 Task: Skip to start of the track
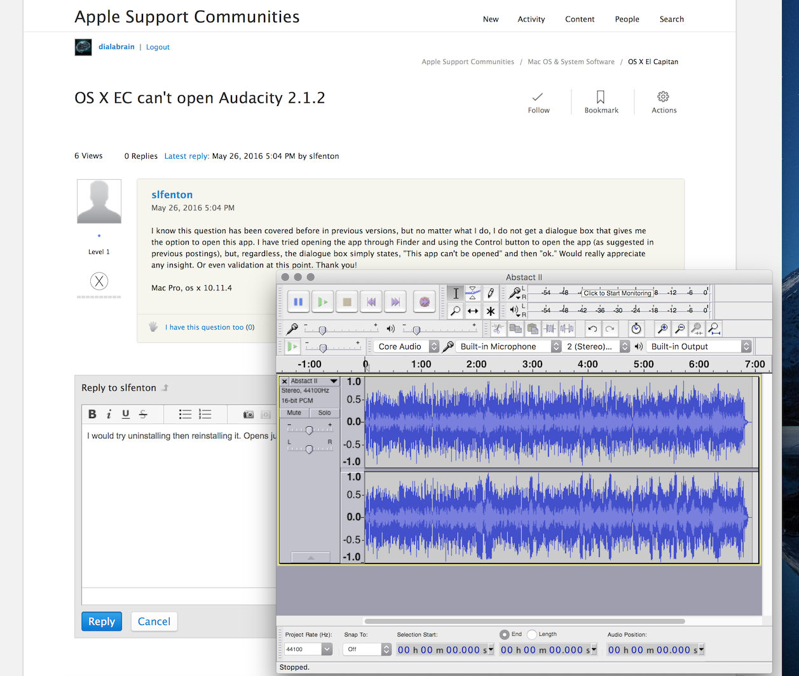[x=371, y=302]
